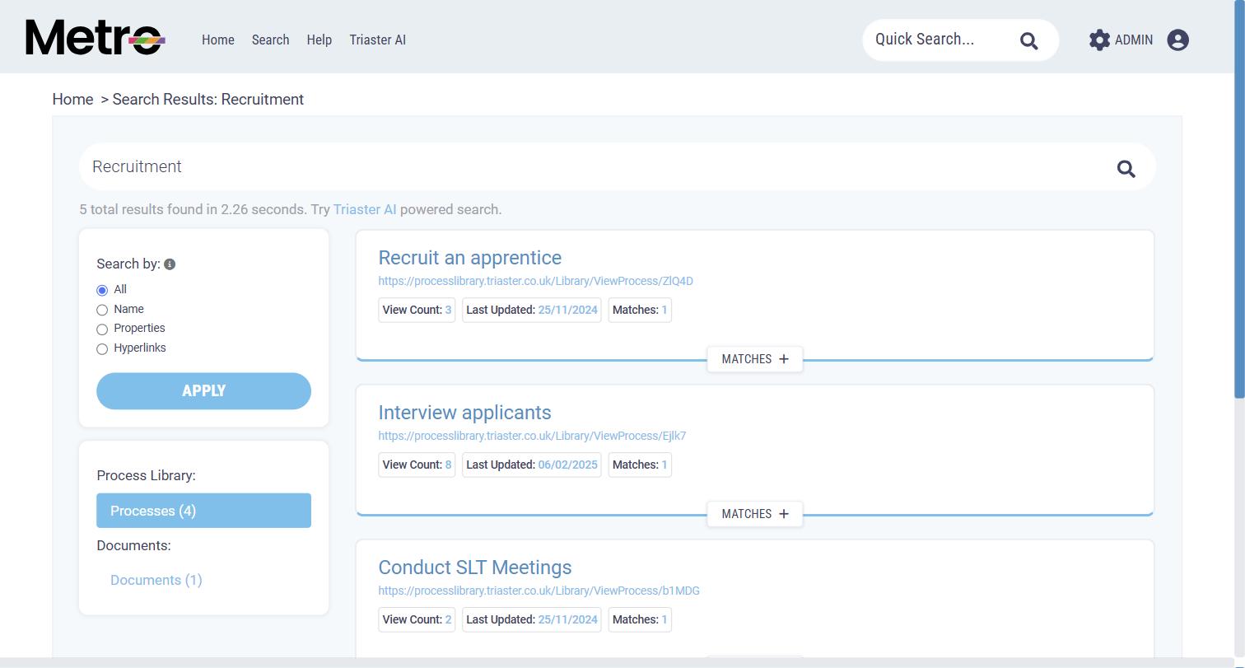Click the View Count 3 badge
The image size is (1245, 668).
click(x=417, y=310)
